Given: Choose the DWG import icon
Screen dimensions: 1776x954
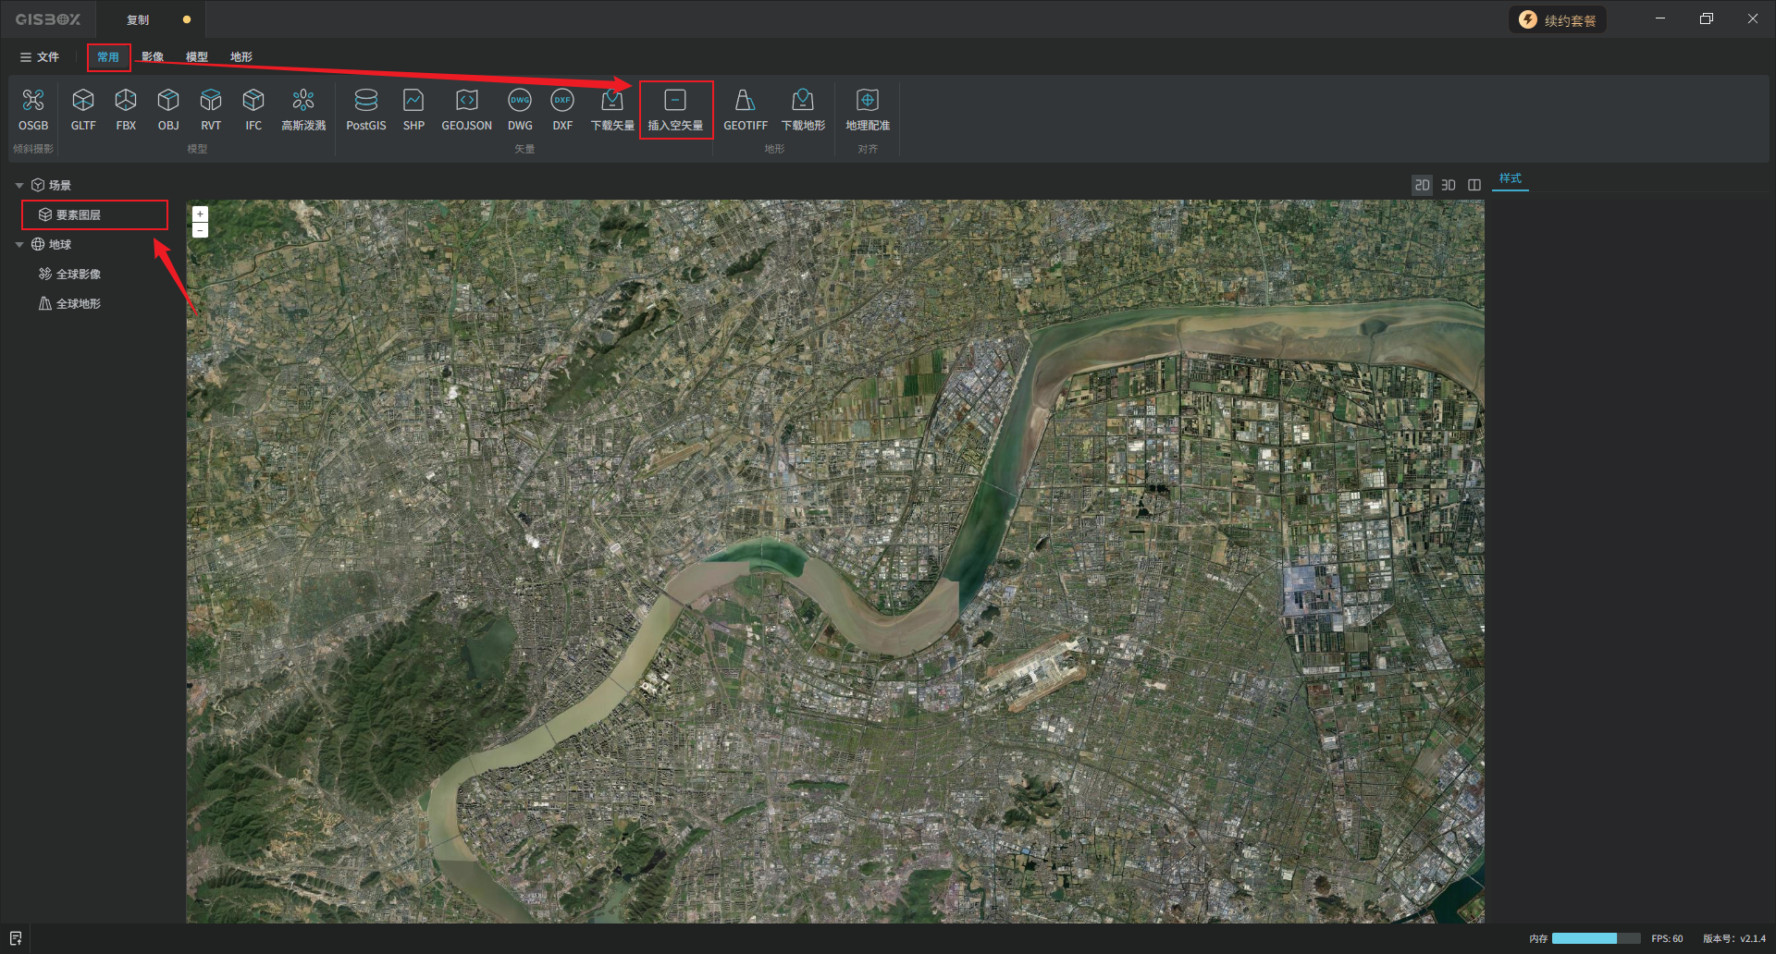Looking at the screenshot, I should pyautogui.click(x=520, y=109).
